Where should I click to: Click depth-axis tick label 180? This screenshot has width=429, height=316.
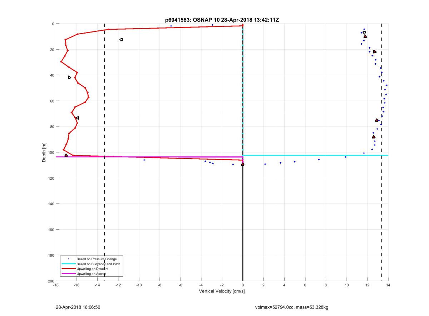coord(51,255)
